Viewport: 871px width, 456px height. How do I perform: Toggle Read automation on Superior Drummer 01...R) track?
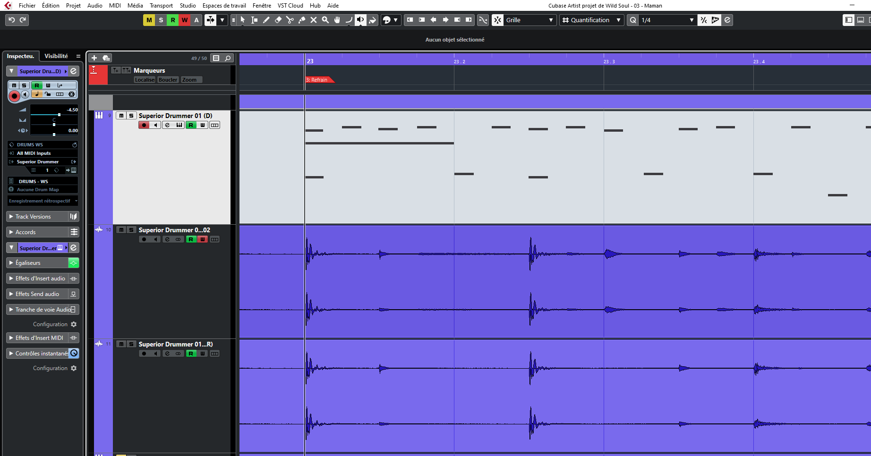(191, 354)
